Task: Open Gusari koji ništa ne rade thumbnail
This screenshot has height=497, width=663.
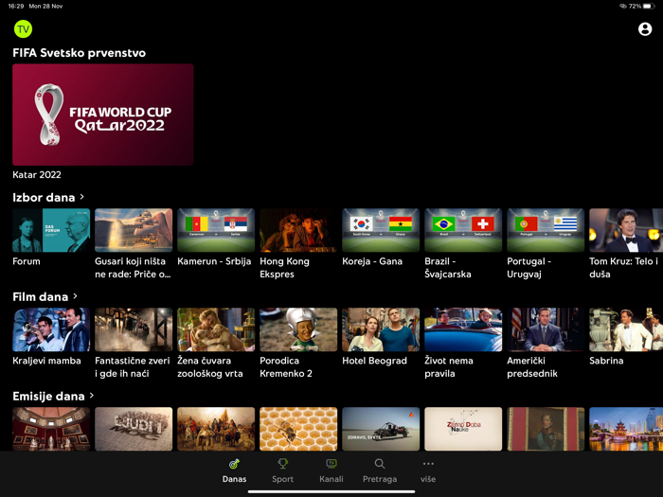Action: [134, 230]
